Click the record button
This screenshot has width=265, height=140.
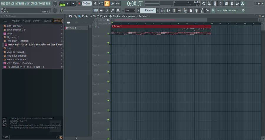pyautogui.click(x=79, y=3)
